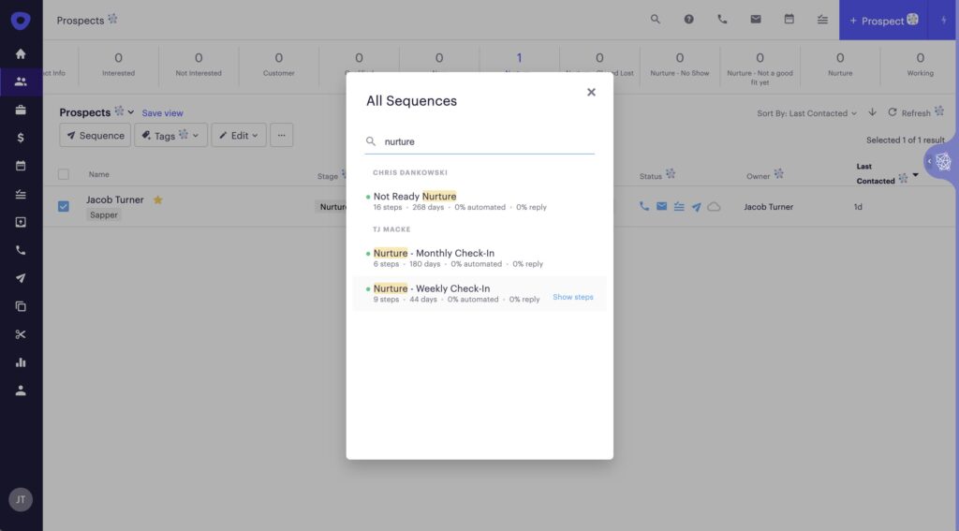Open the Sequences paper plane icon in sidebar
The width and height of the screenshot is (959, 531).
point(21,278)
